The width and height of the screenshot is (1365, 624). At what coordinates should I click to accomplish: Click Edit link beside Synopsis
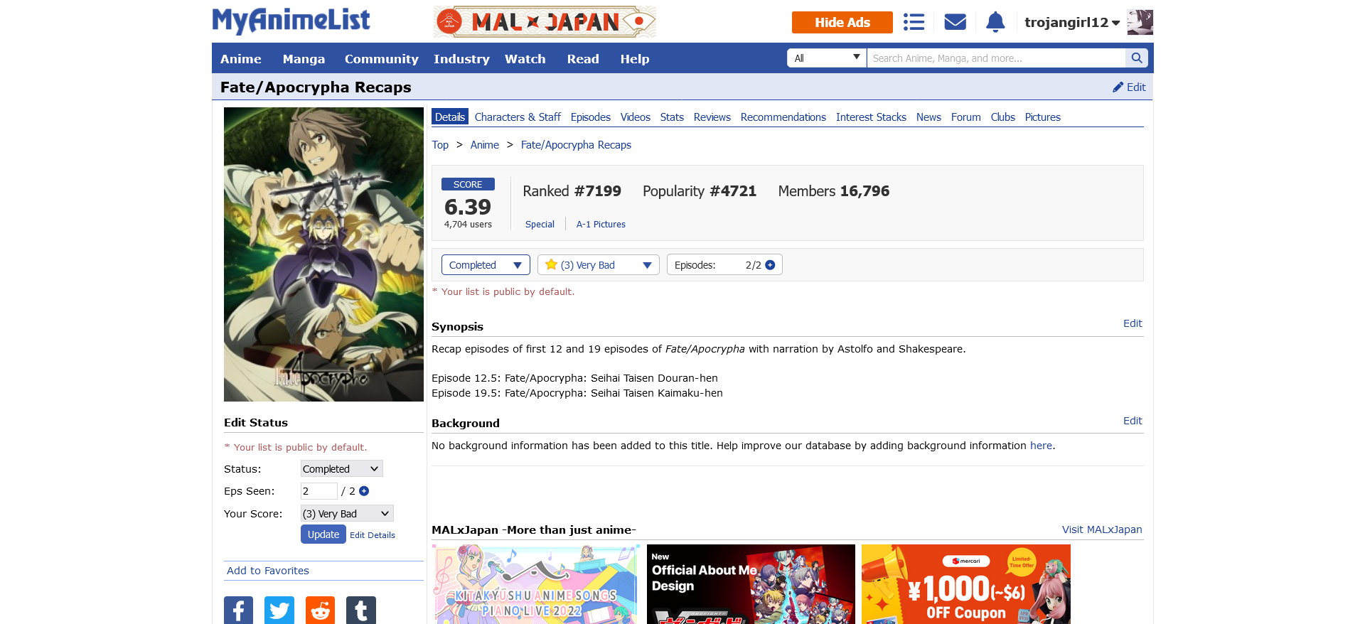(1133, 323)
